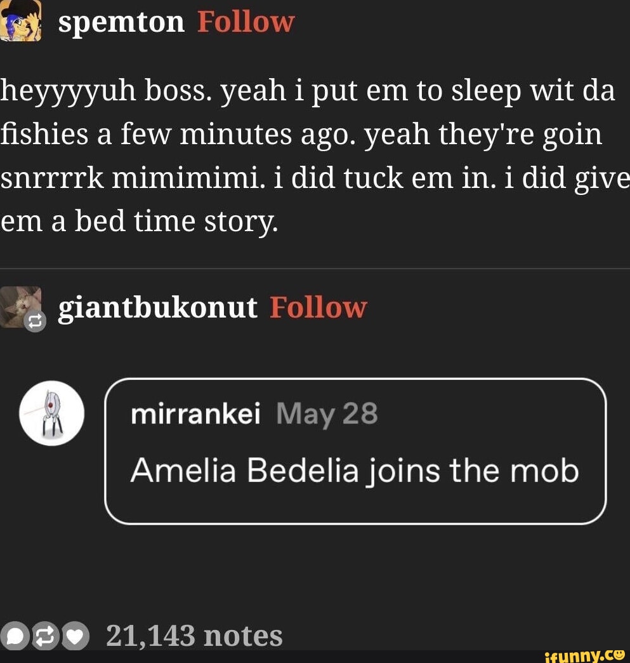Viewport: 630px width, 663px height.
Task: Follow the user spemton
Action: (x=246, y=22)
